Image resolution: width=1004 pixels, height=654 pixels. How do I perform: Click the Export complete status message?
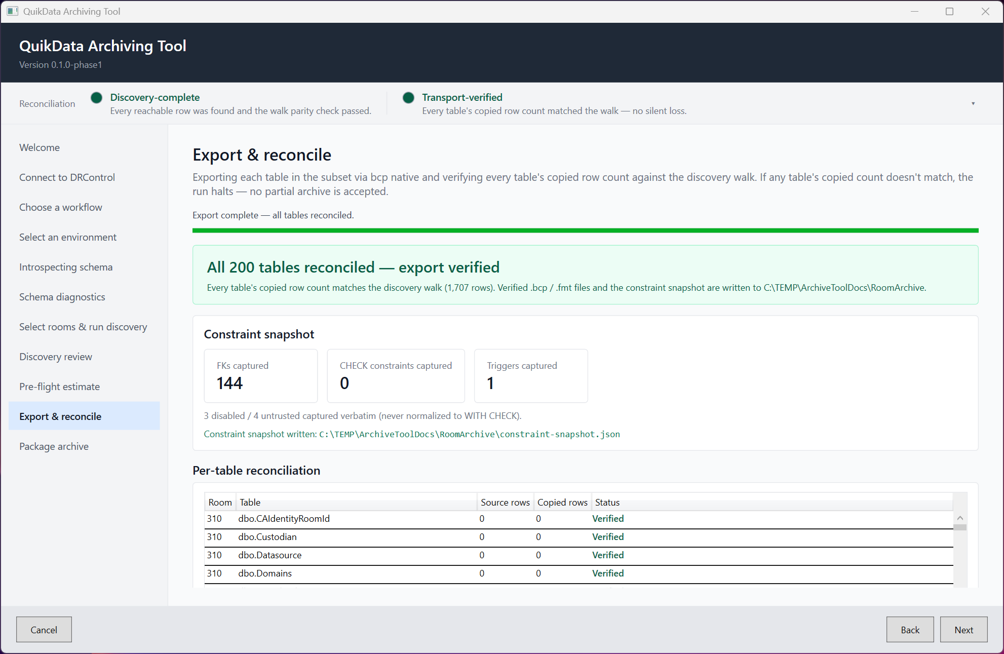coord(273,215)
